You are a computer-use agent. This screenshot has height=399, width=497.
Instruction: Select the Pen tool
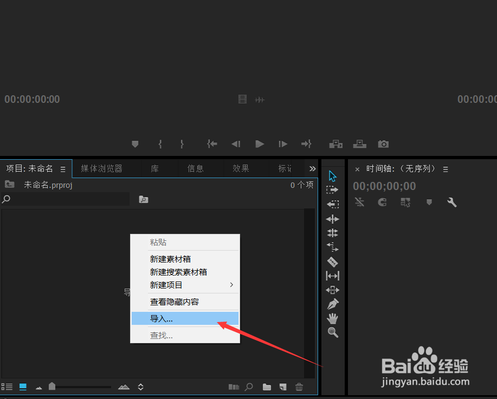coord(332,304)
